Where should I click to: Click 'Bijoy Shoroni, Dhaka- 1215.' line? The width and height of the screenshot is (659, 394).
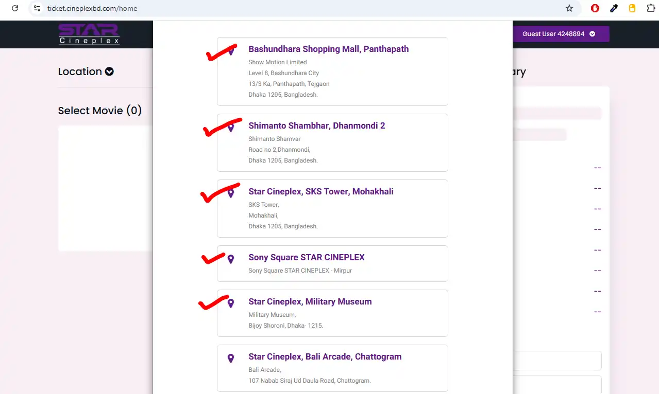pyautogui.click(x=285, y=326)
